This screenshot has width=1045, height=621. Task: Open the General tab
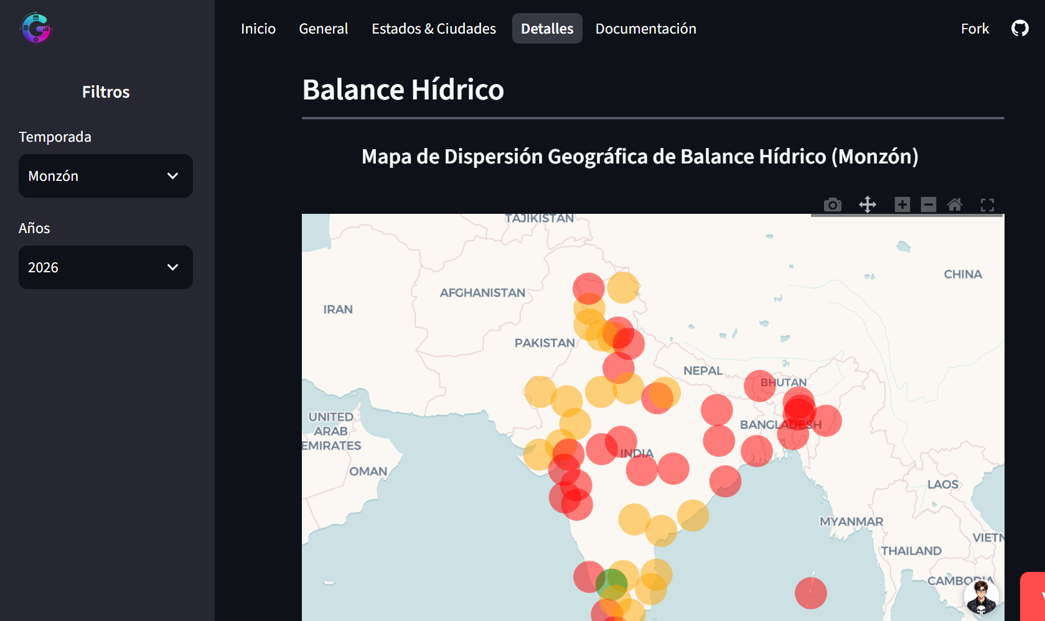point(324,29)
